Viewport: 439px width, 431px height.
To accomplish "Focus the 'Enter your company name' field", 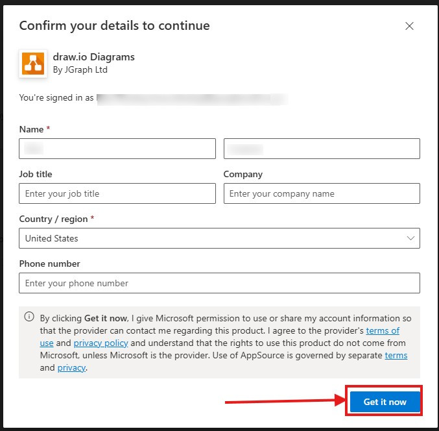I will pos(322,193).
